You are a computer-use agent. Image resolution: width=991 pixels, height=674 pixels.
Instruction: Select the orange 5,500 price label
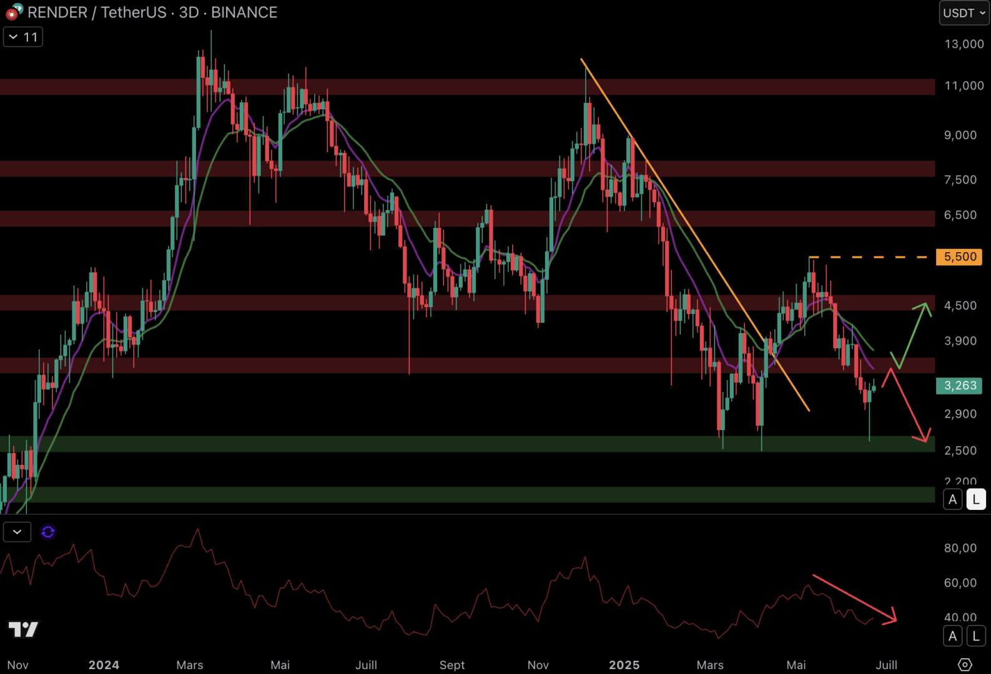(959, 257)
